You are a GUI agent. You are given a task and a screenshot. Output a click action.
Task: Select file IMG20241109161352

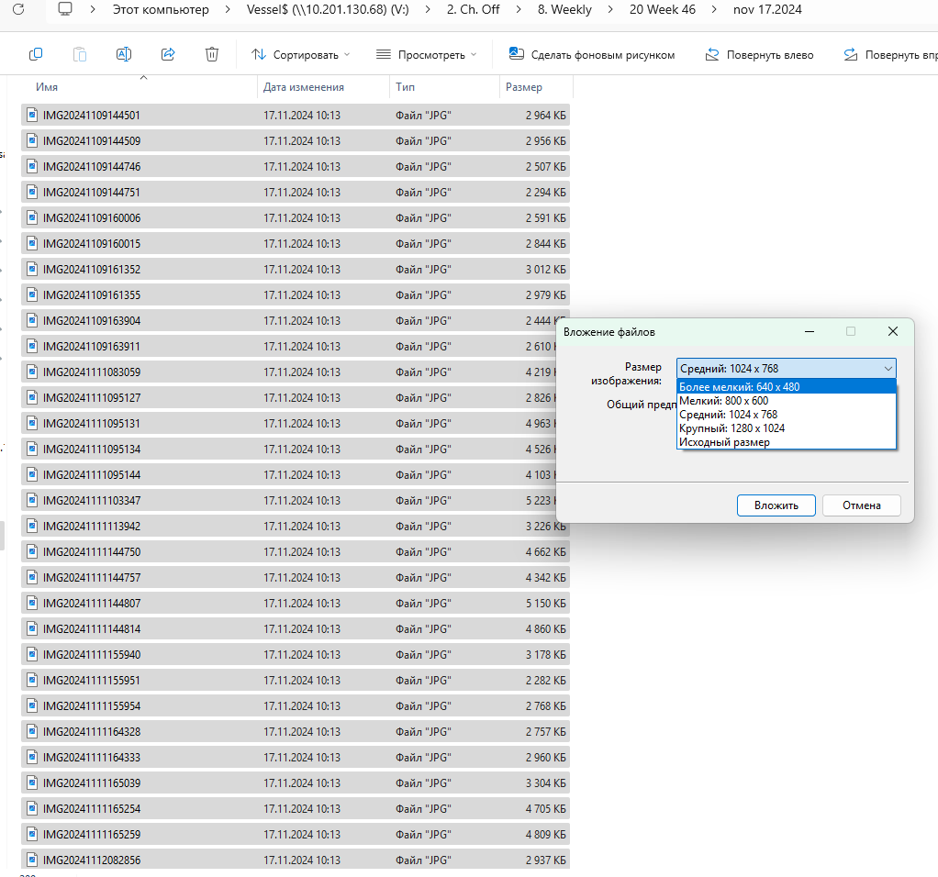(296, 269)
